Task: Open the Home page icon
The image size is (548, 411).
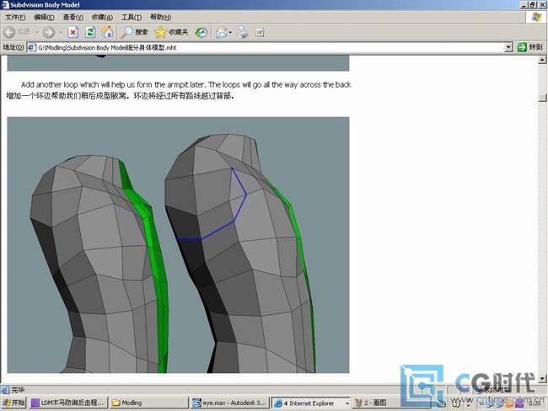Action: click(x=107, y=33)
